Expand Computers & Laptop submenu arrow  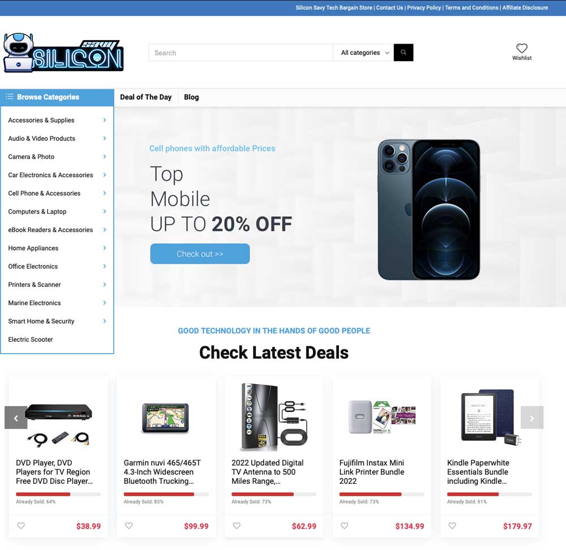pyautogui.click(x=104, y=211)
